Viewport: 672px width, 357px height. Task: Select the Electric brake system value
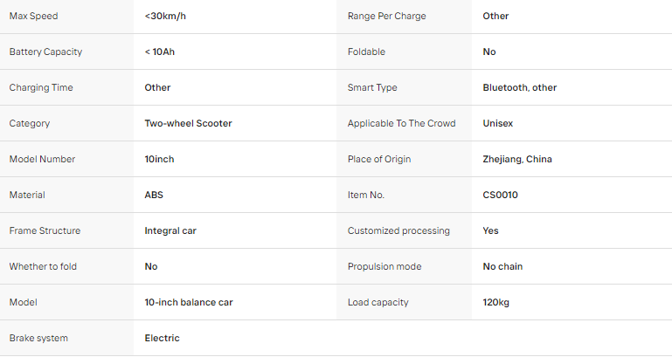pos(162,338)
